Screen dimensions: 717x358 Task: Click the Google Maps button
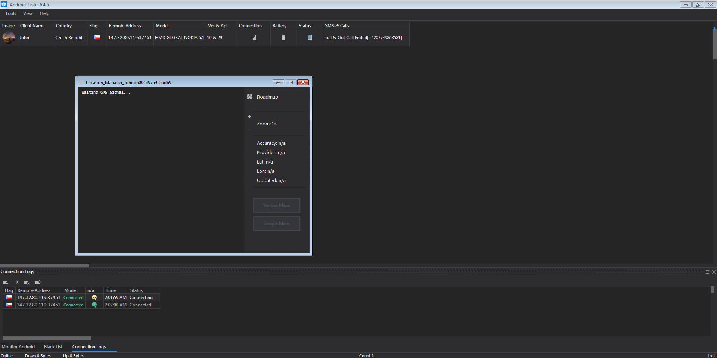[x=276, y=224]
